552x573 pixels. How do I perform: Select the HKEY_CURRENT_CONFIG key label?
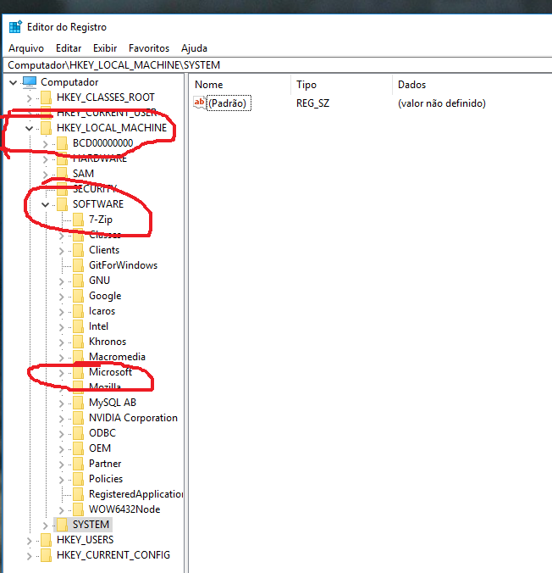pyautogui.click(x=113, y=555)
